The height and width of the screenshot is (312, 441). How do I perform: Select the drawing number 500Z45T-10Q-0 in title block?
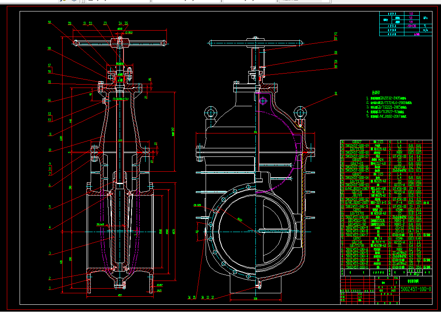coord(416,289)
